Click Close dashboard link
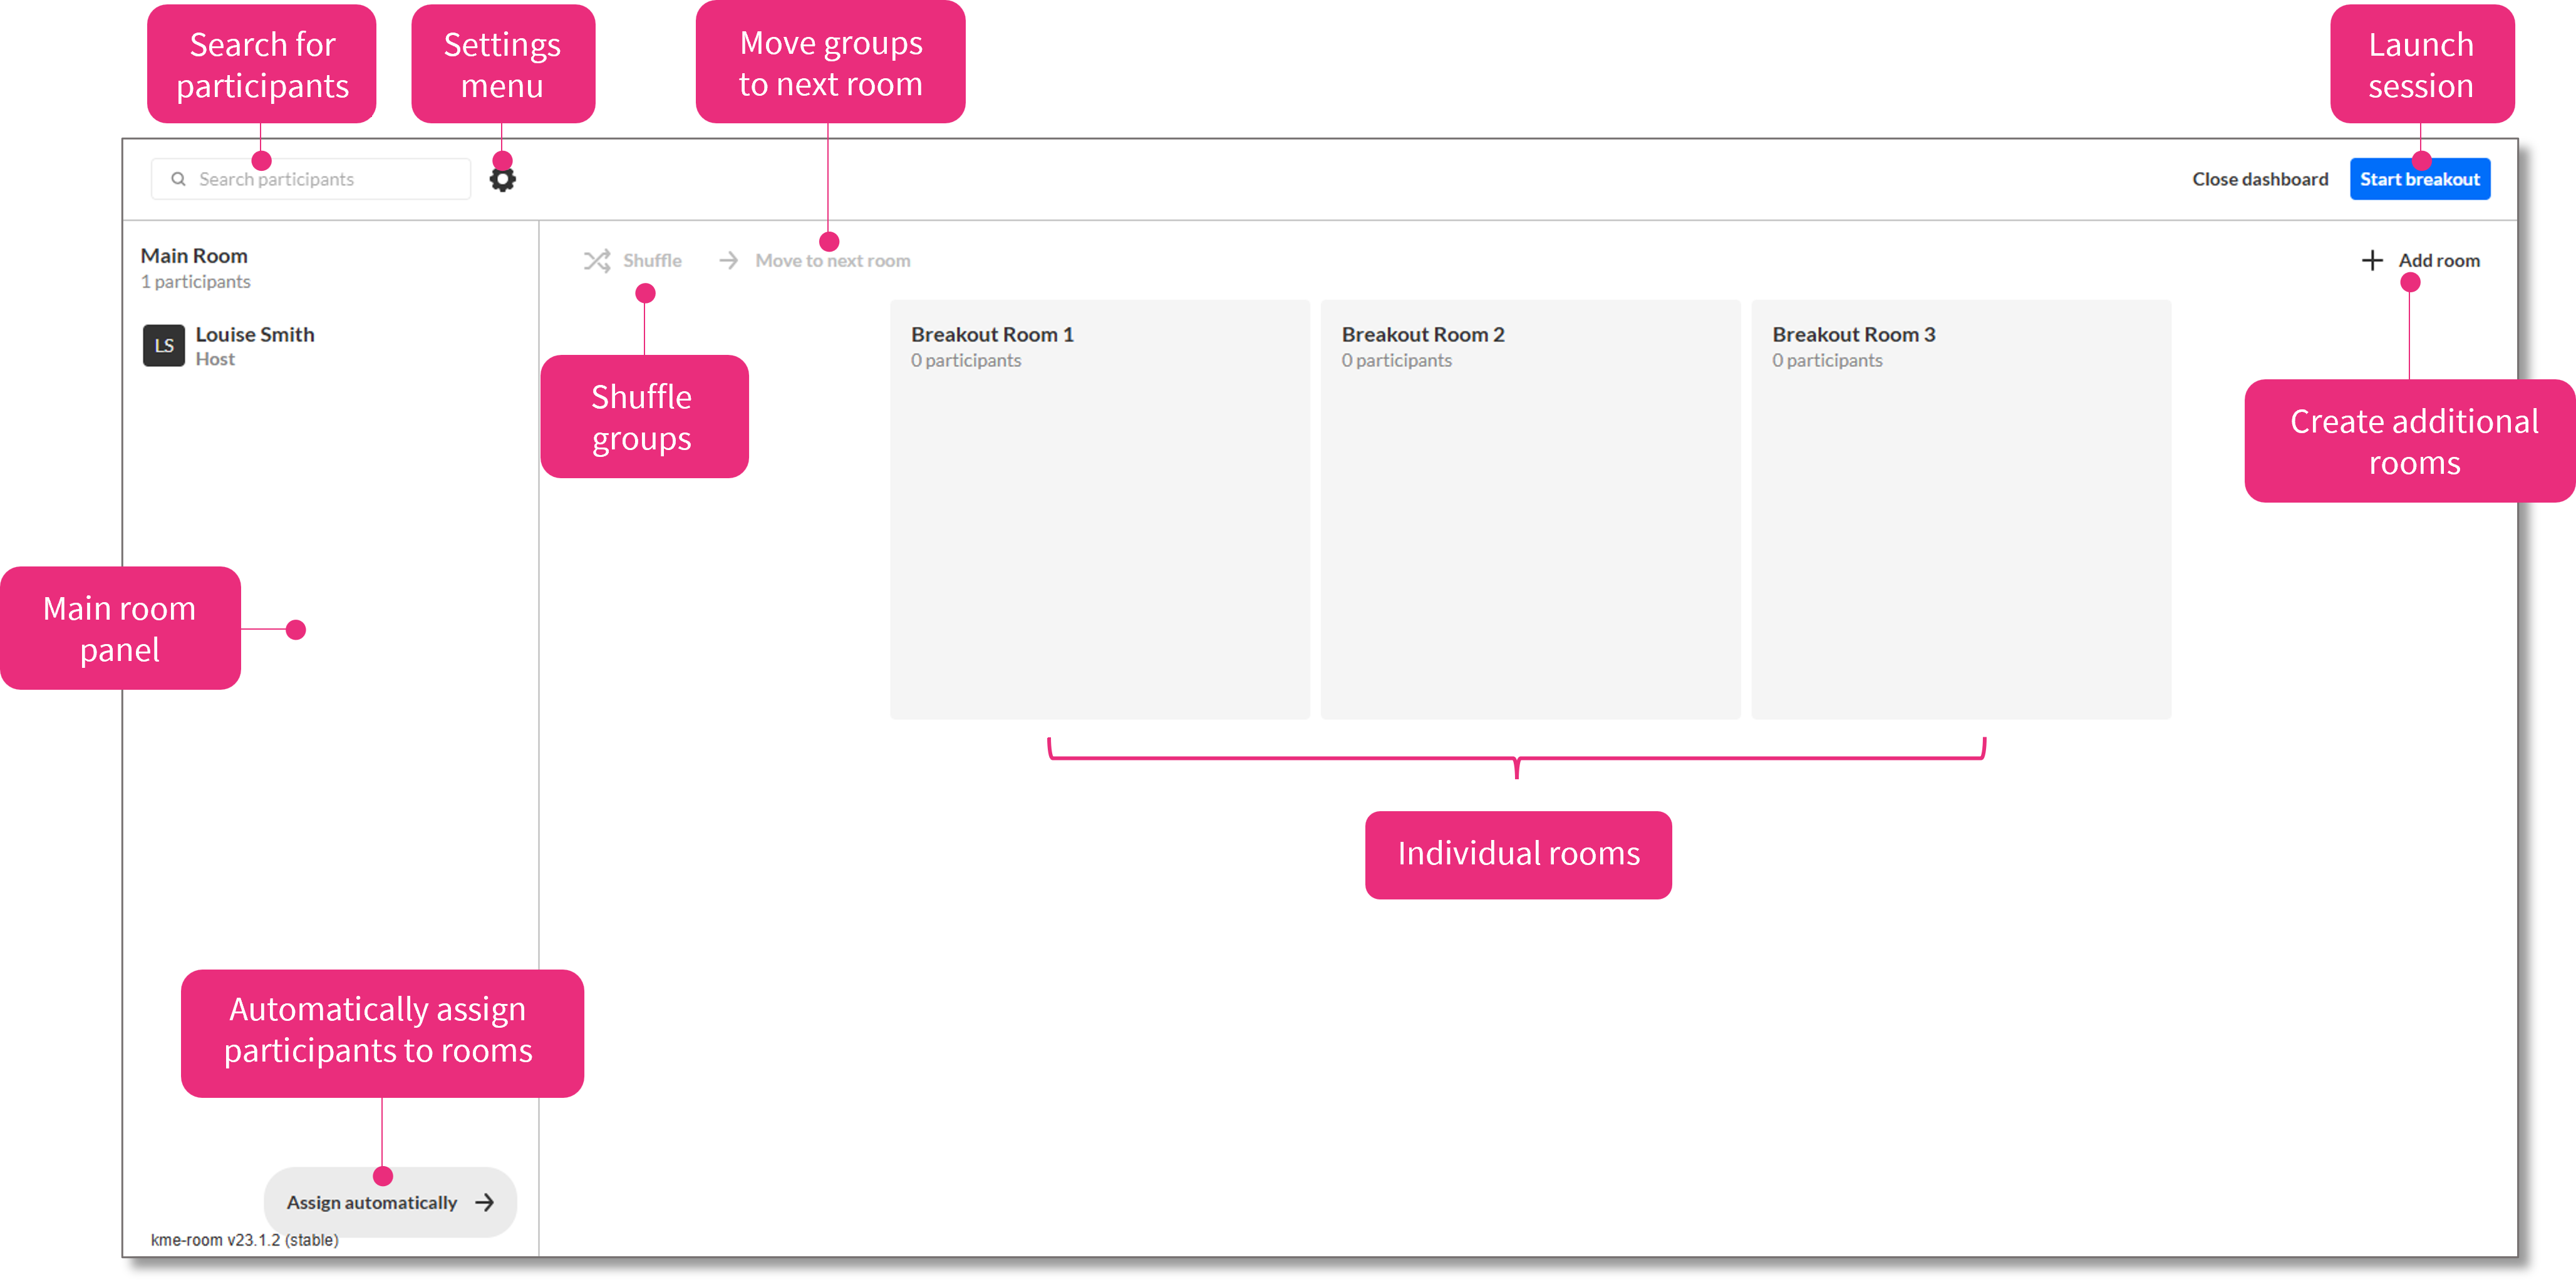This screenshot has width=2576, height=1280. pos(2260,180)
